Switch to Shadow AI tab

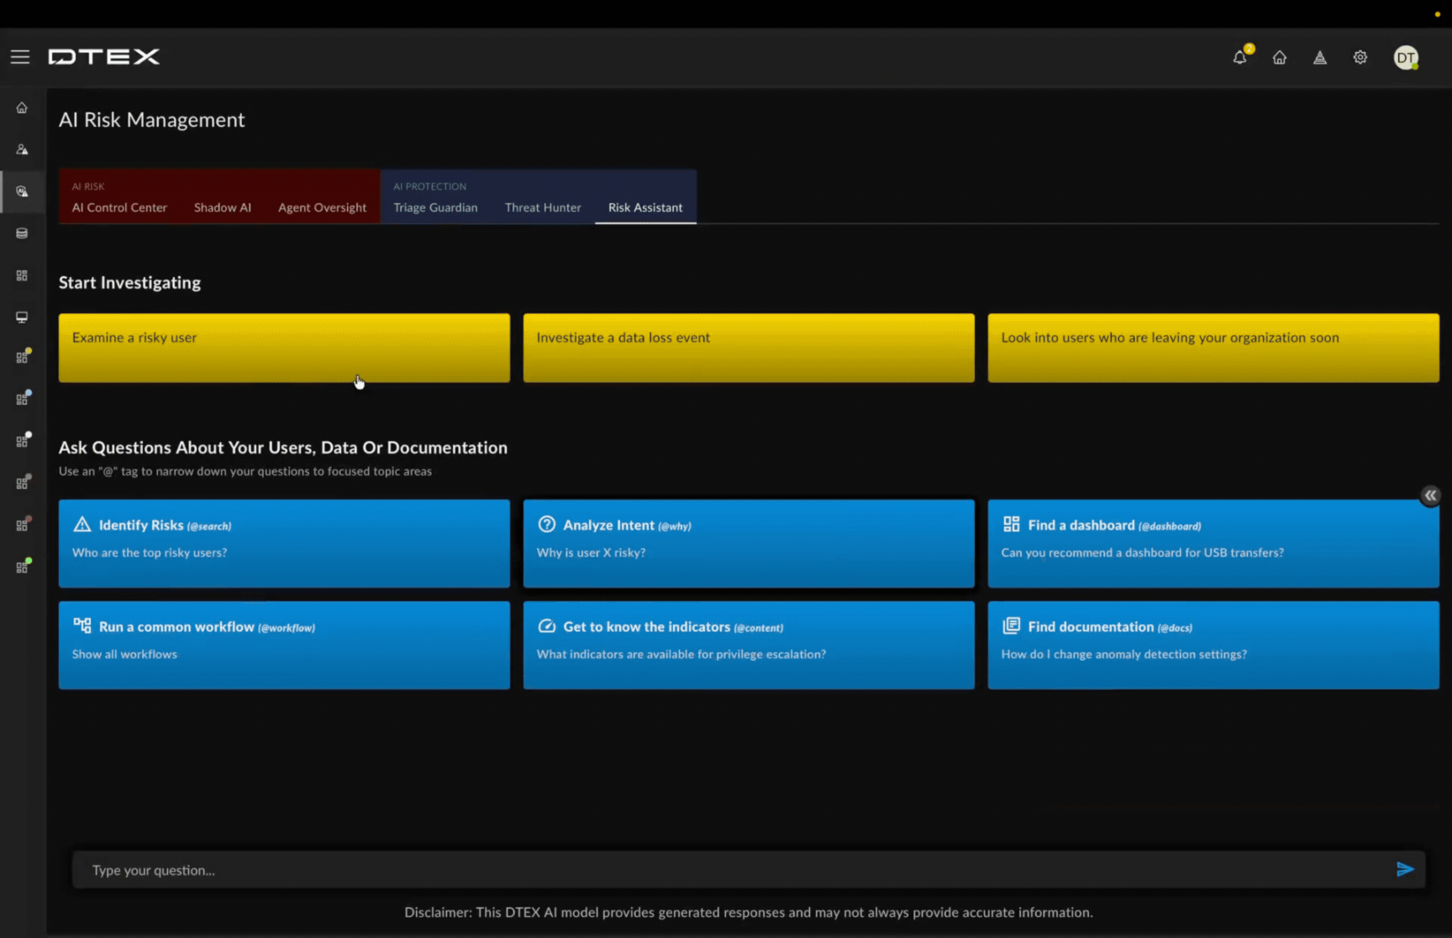223,207
